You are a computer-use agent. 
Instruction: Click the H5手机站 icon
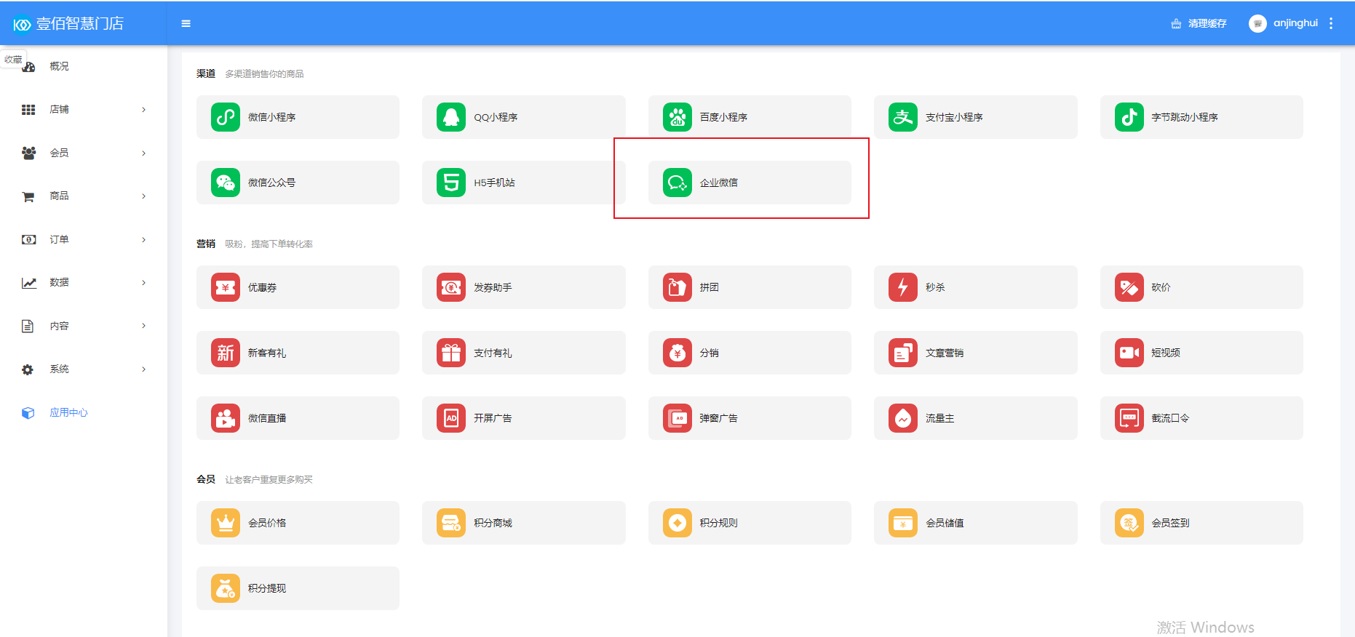[451, 183]
